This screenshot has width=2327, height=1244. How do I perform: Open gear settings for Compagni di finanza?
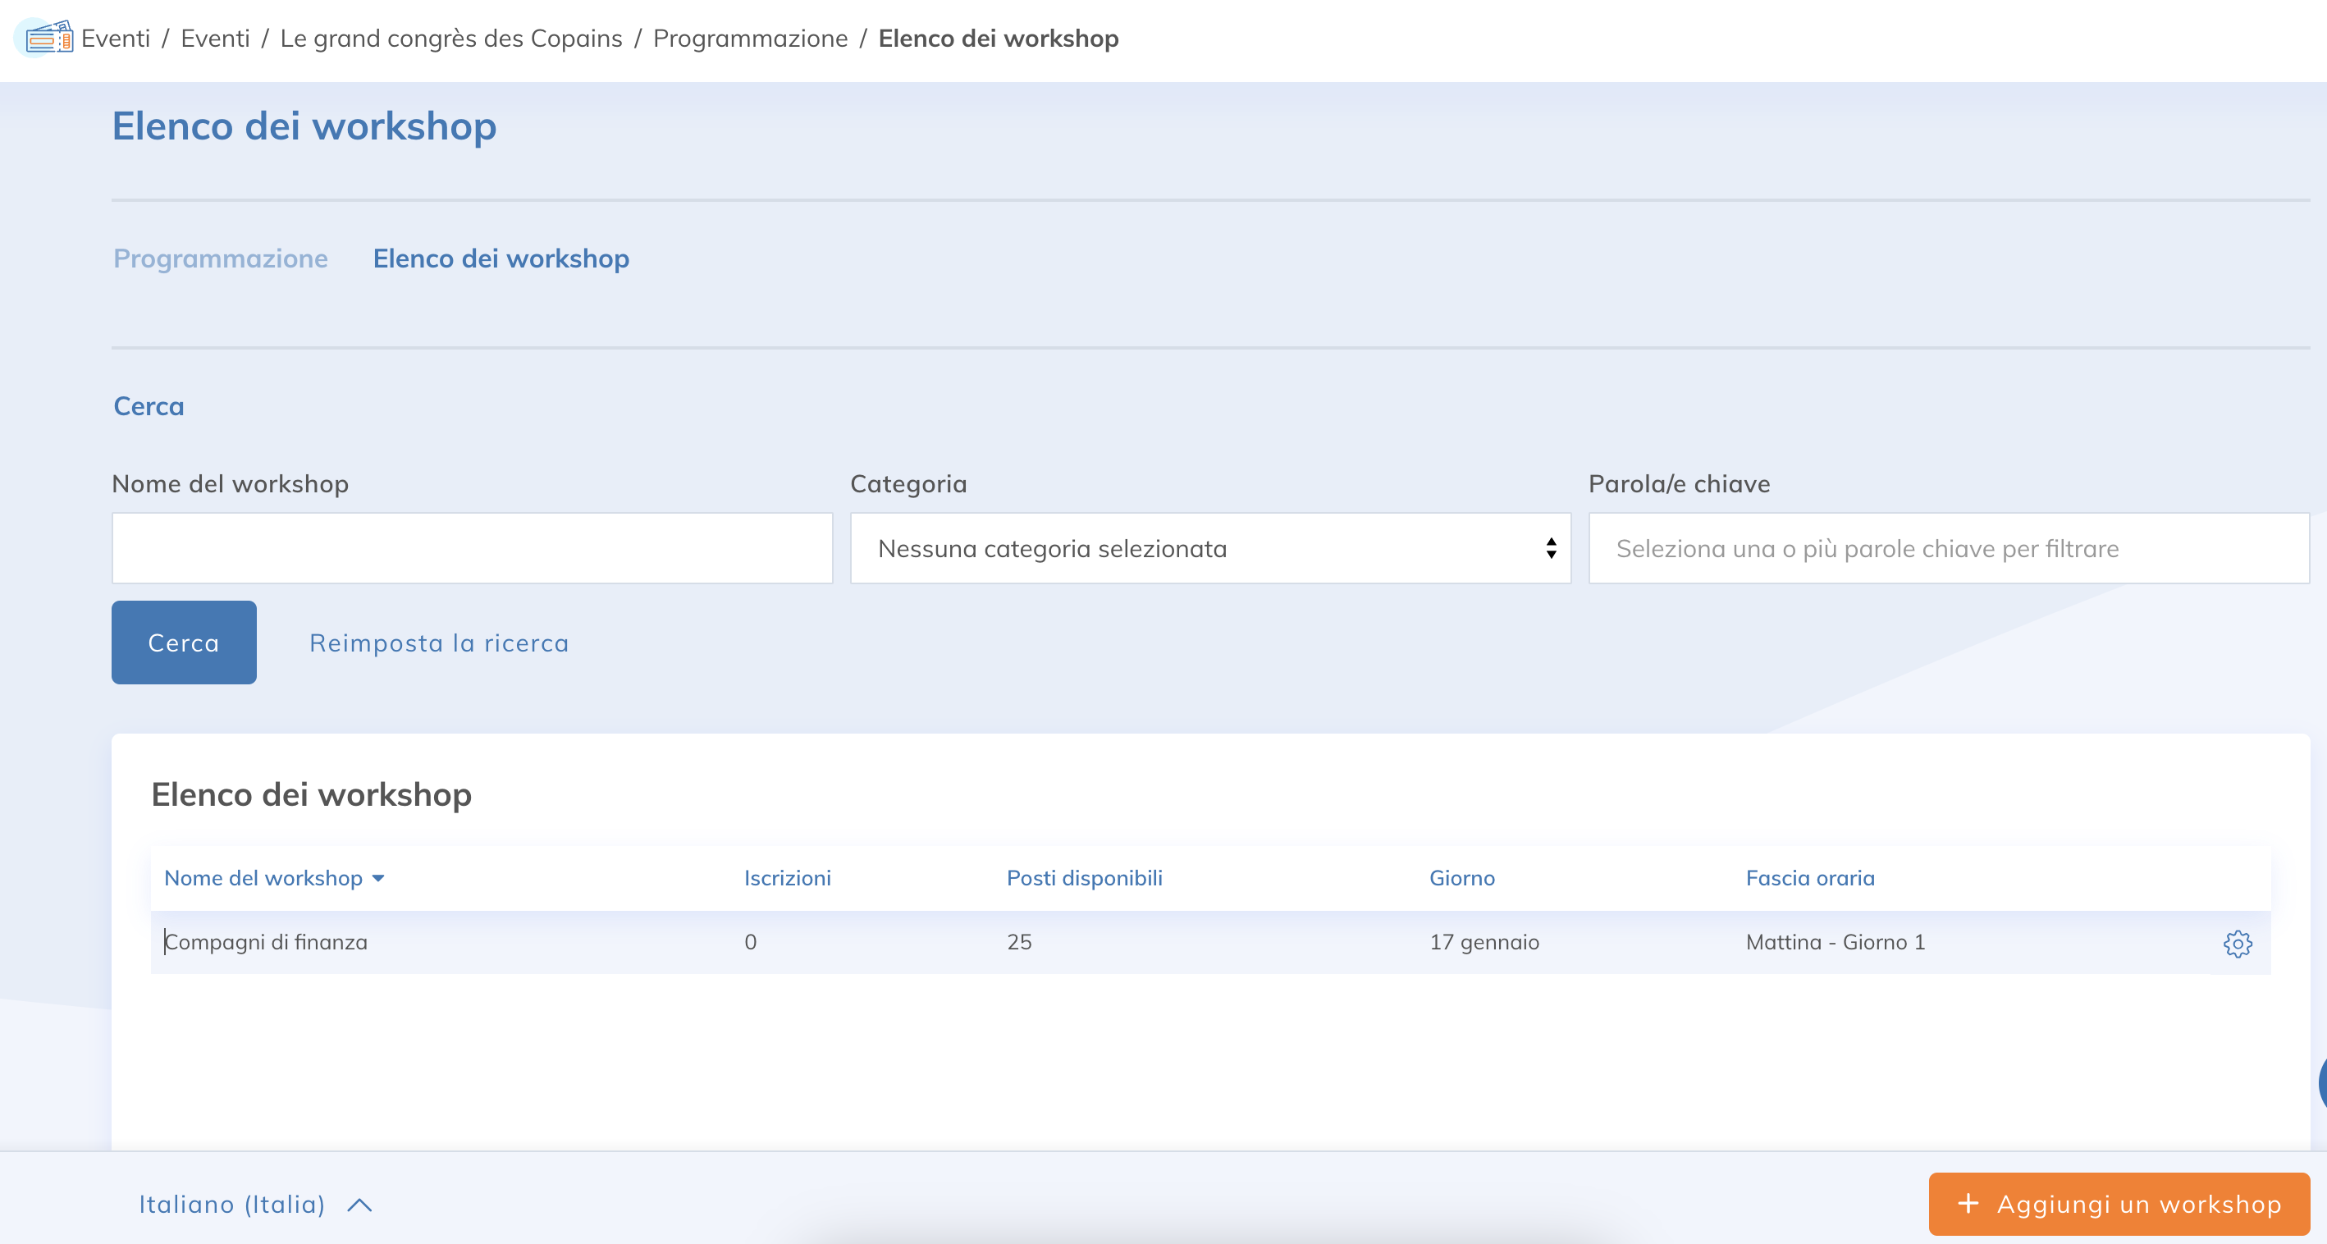click(x=2237, y=943)
